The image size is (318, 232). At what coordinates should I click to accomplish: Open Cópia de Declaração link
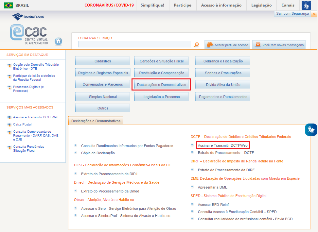98,153
